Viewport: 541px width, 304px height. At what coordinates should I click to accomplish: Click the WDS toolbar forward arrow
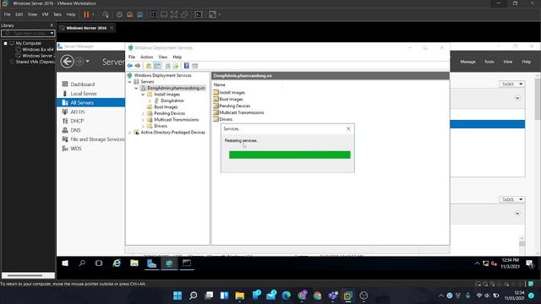pos(138,66)
